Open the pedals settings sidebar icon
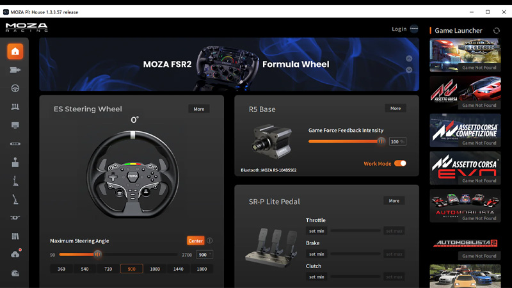Viewport: 512px width, 288px height. (15, 107)
